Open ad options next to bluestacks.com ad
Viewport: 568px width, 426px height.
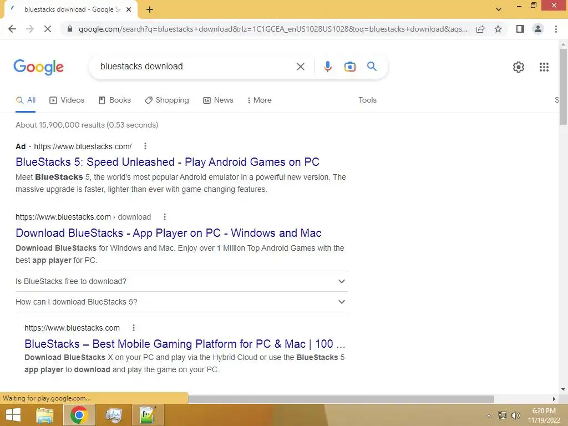[x=145, y=146]
